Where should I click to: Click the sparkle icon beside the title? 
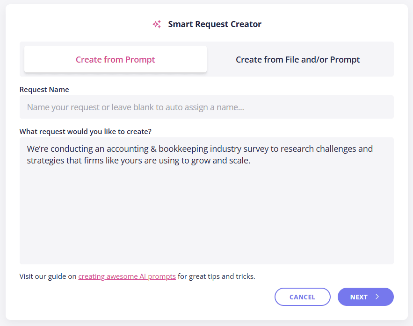tap(157, 24)
